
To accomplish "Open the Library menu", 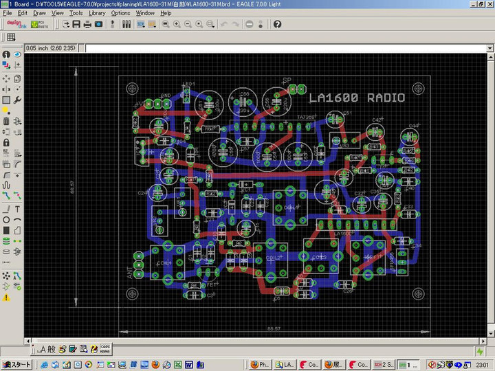I will [x=97, y=13].
